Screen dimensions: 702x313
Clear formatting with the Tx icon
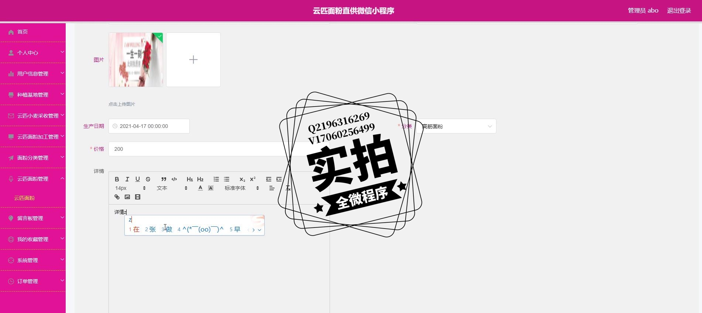click(288, 188)
